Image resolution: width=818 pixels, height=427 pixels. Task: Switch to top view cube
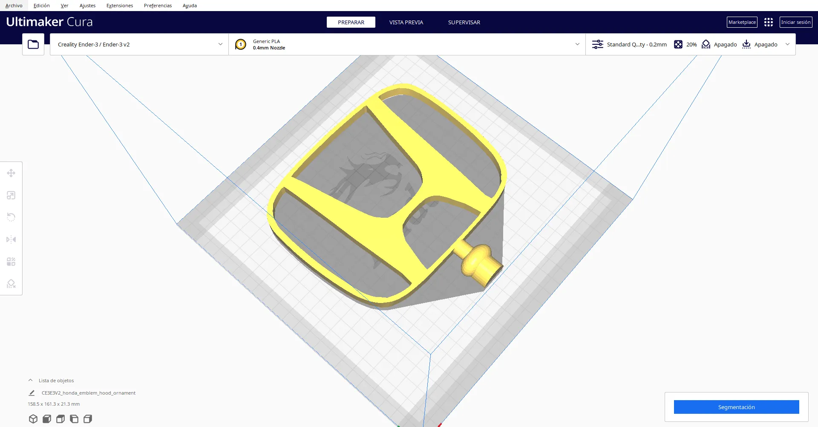(x=60, y=419)
